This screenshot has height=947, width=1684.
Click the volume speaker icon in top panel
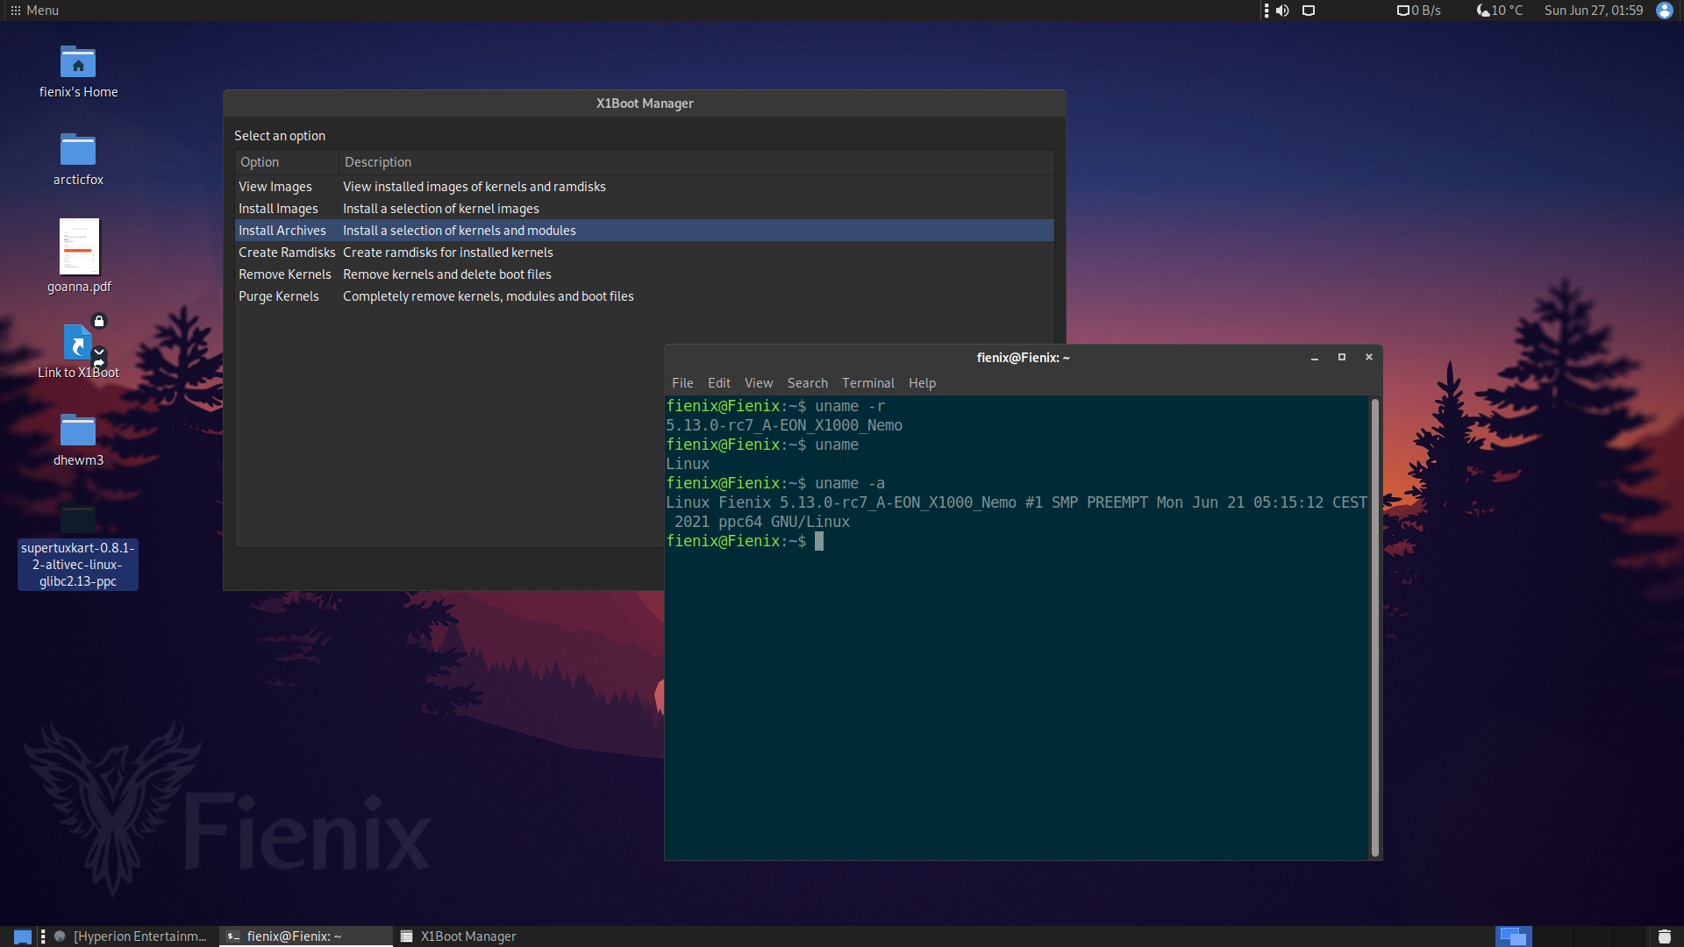1282,11
